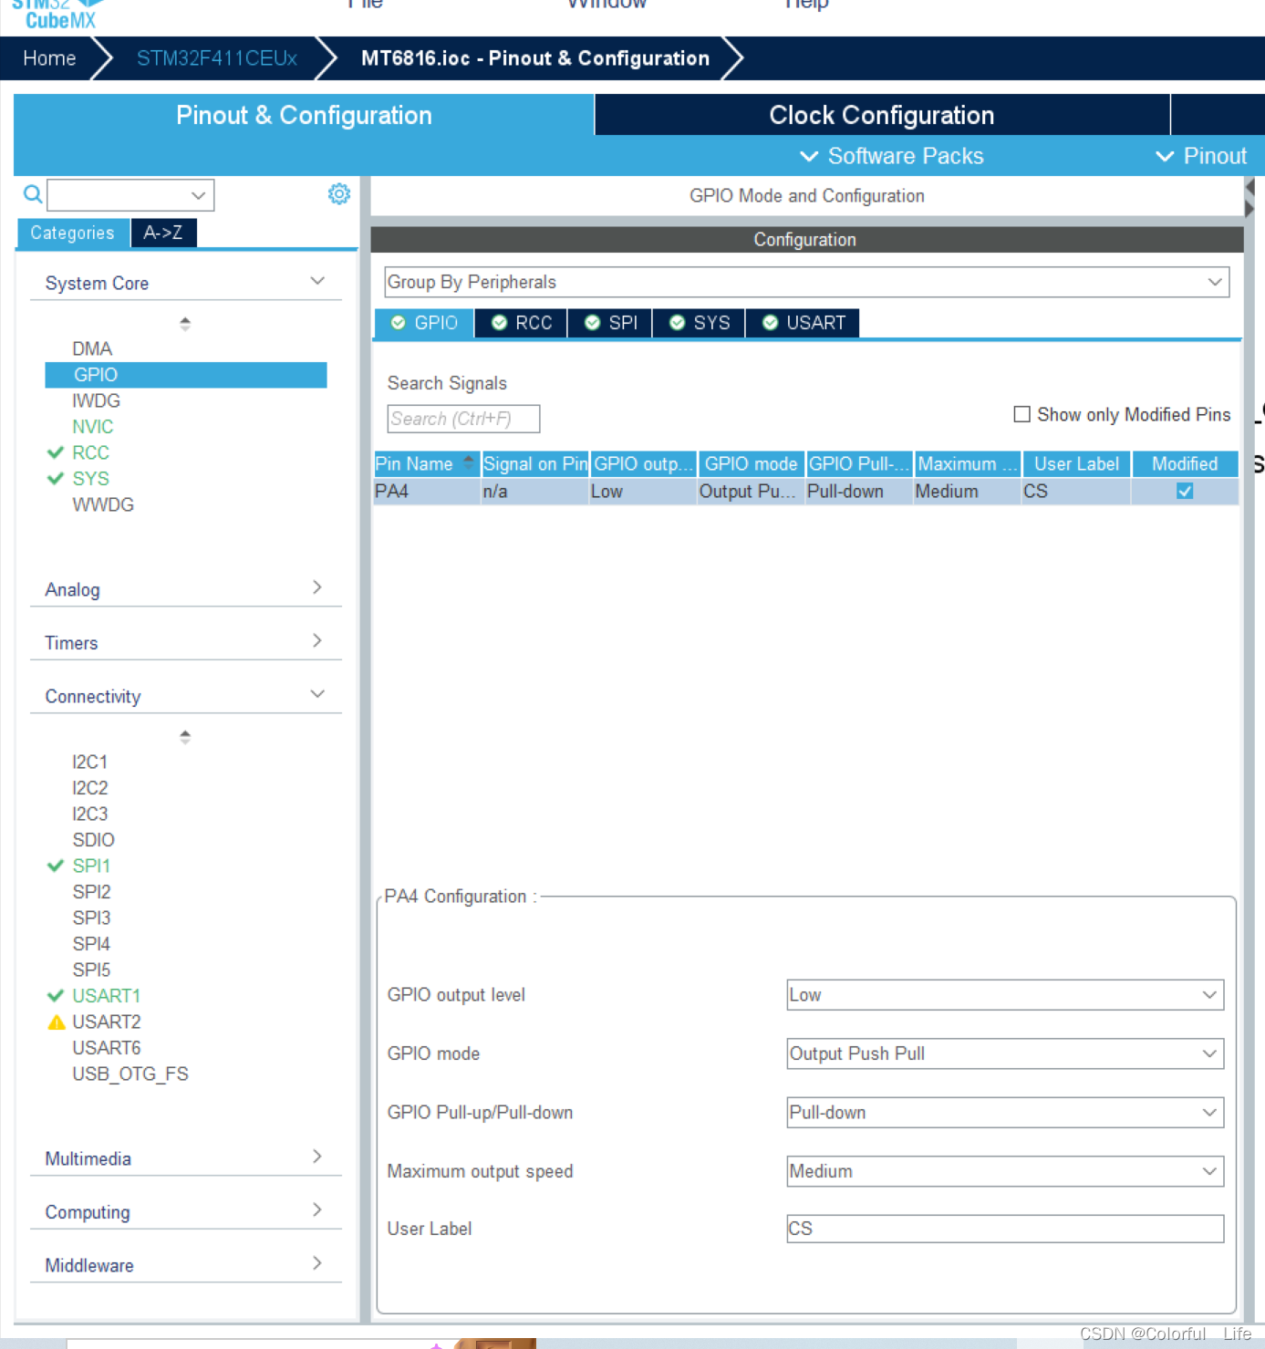Open the GPIO mode Output Push Pull dropdown
Viewport: 1265px width, 1349px height.
[x=1005, y=1053]
